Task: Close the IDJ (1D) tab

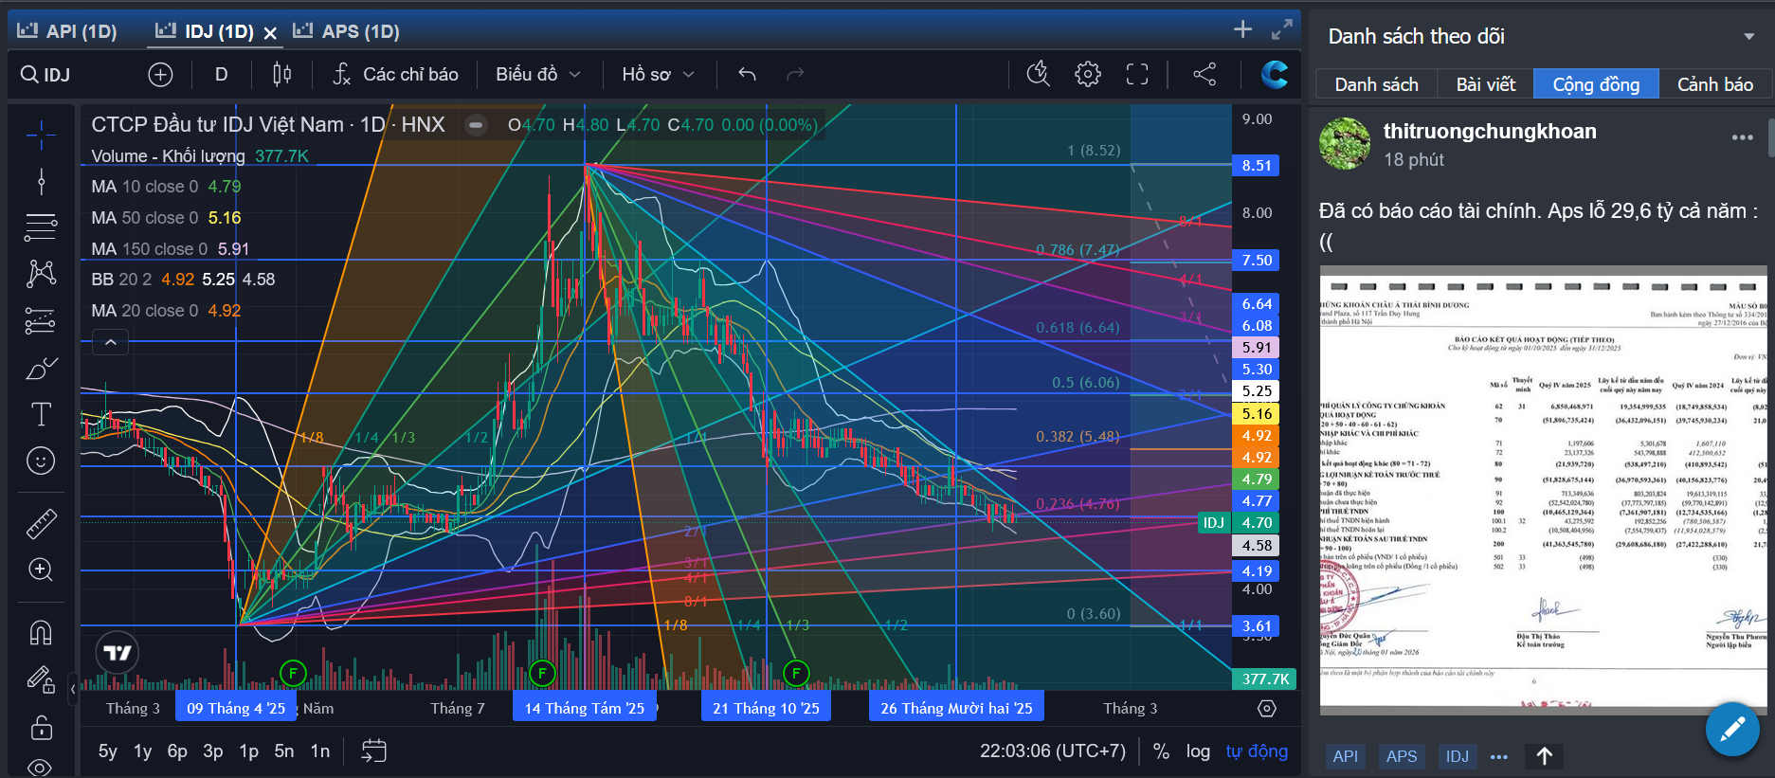Action: [270, 33]
